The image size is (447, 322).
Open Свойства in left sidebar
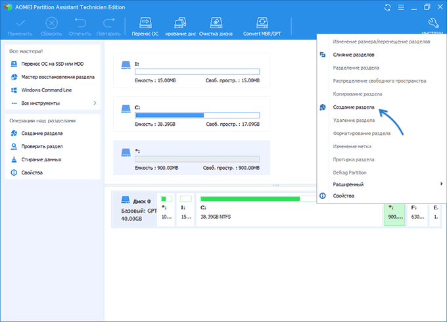[32, 173]
